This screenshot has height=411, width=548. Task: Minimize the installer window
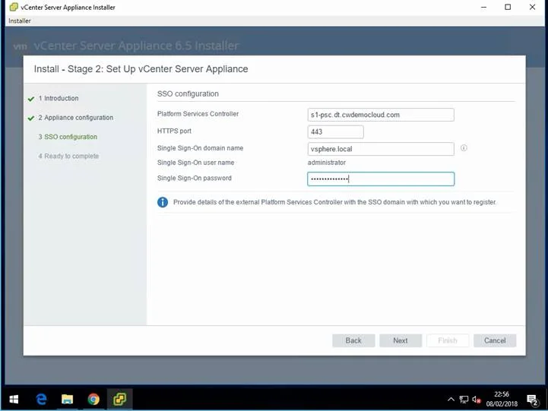tap(483, 7)
